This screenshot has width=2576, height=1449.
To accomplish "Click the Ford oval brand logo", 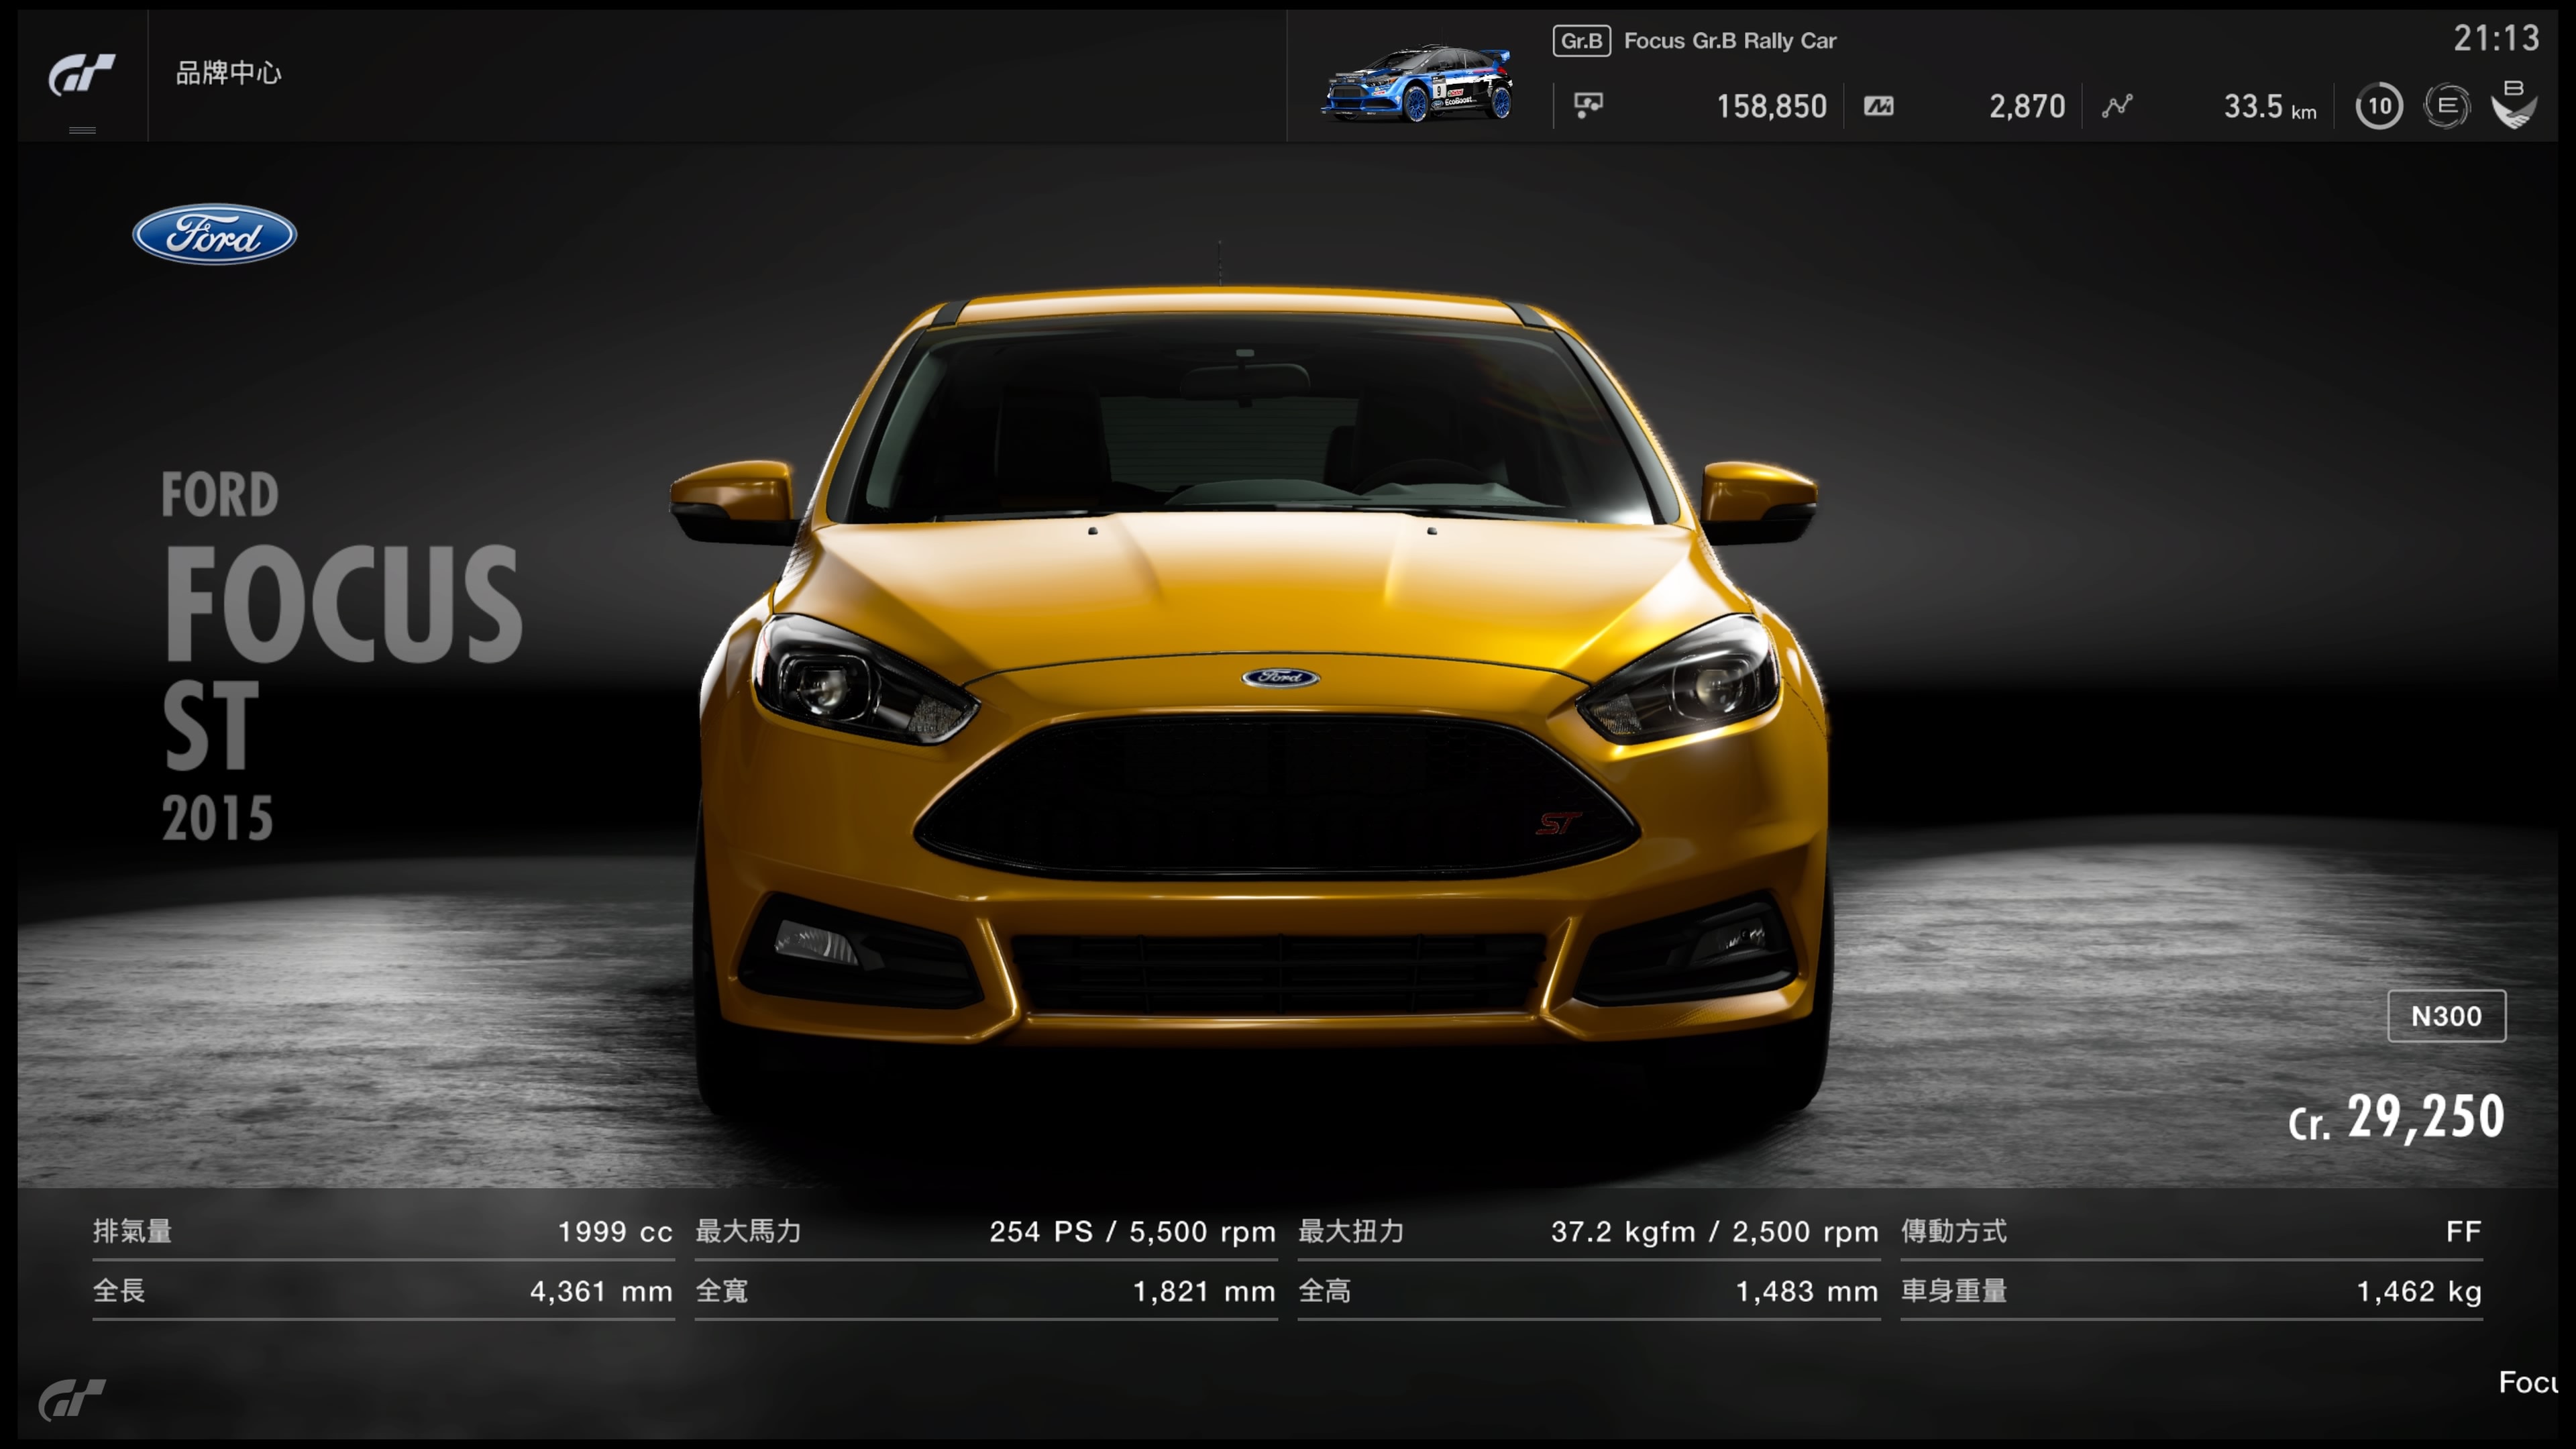I will pos(215,234).
